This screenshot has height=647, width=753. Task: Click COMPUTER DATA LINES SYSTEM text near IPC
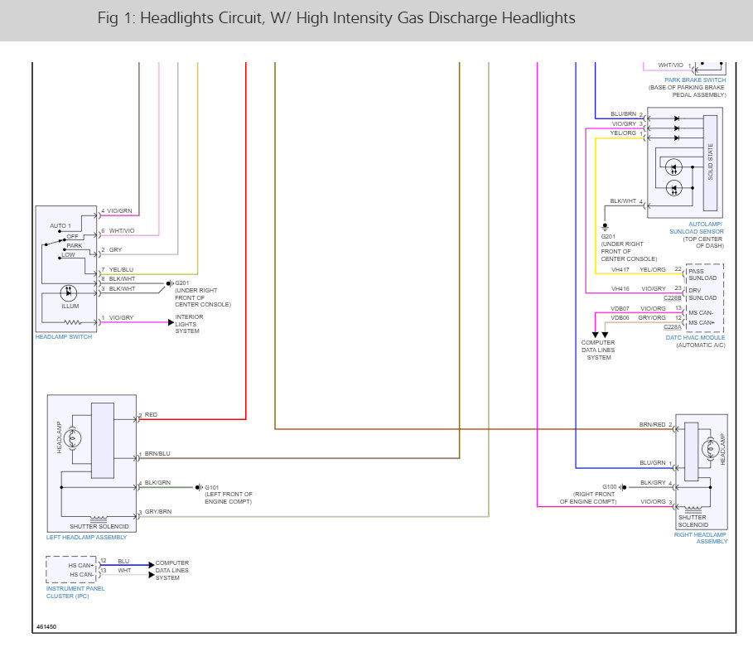(x=172, y=570)
